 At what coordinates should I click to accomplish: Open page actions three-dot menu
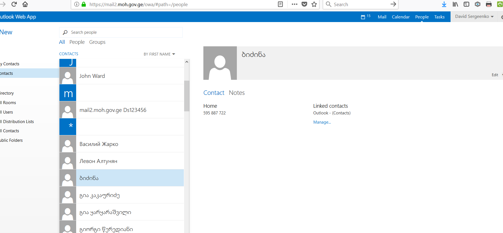pyautogui.click(x=294, y=4)
